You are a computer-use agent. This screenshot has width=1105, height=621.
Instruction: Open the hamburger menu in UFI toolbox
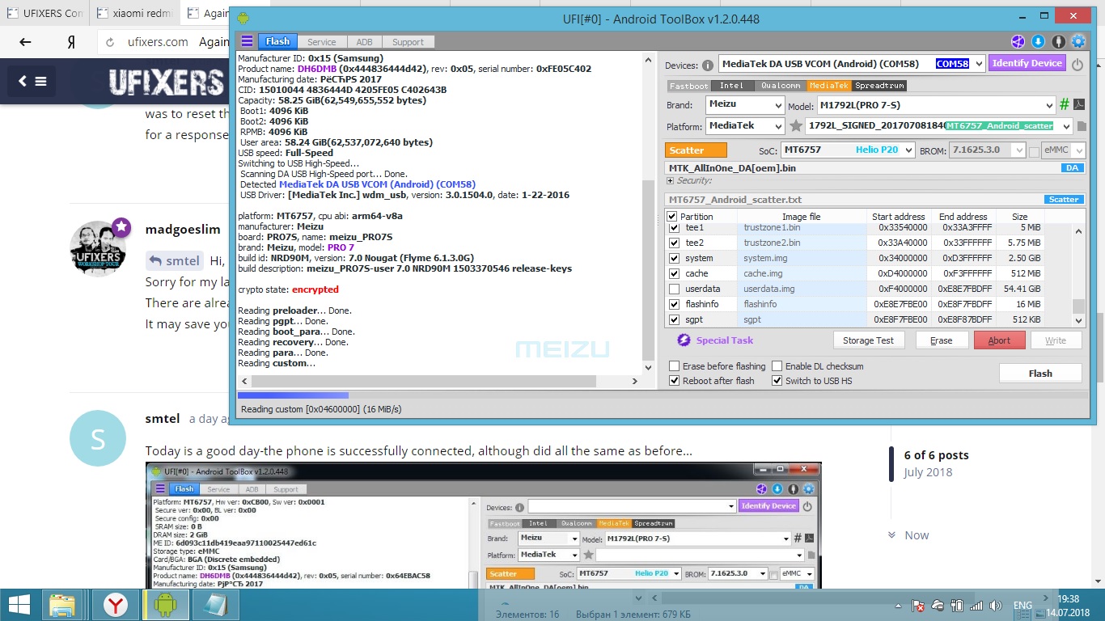tap(247, 41)
